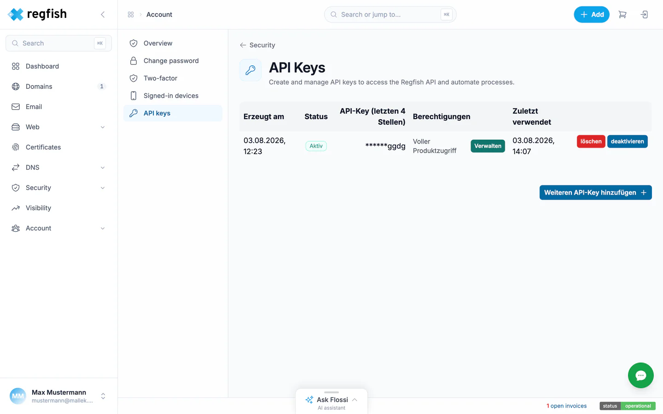Open the 1 open invoices link
Viewport: 663px width, 414px height.
[566, 406]
